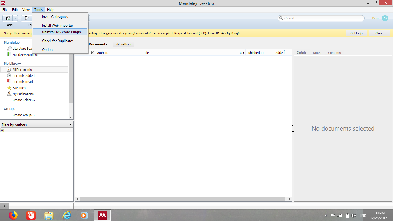The image size is (393, 221).
Task: Select Mendeley Suggest in sidebar
Action: pos(25,55)
